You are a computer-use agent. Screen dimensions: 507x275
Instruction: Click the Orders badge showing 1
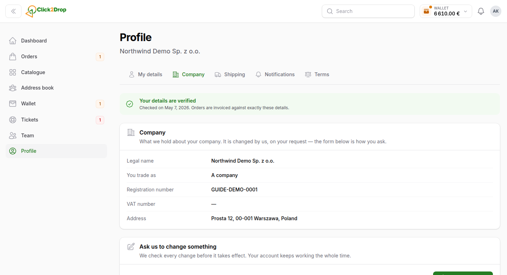[100, 57]
